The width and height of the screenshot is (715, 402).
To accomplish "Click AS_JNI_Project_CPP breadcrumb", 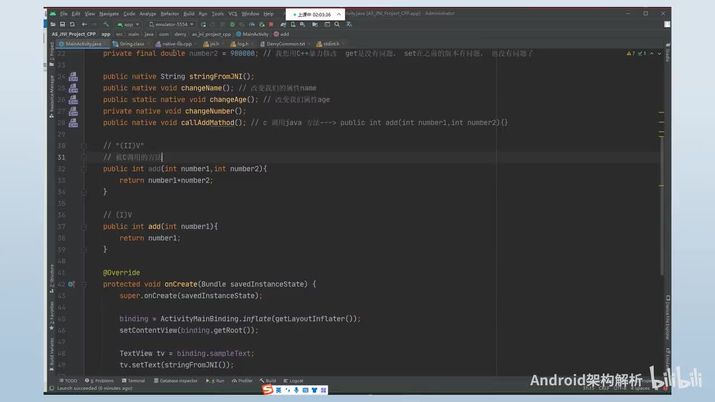I will pos(74,34).
